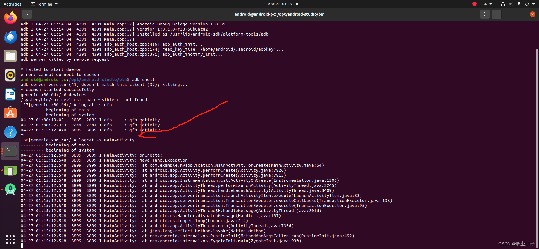539x249 pixels.
Task: Open the Terminal app menu dropdown
Action: click(44, 4)
